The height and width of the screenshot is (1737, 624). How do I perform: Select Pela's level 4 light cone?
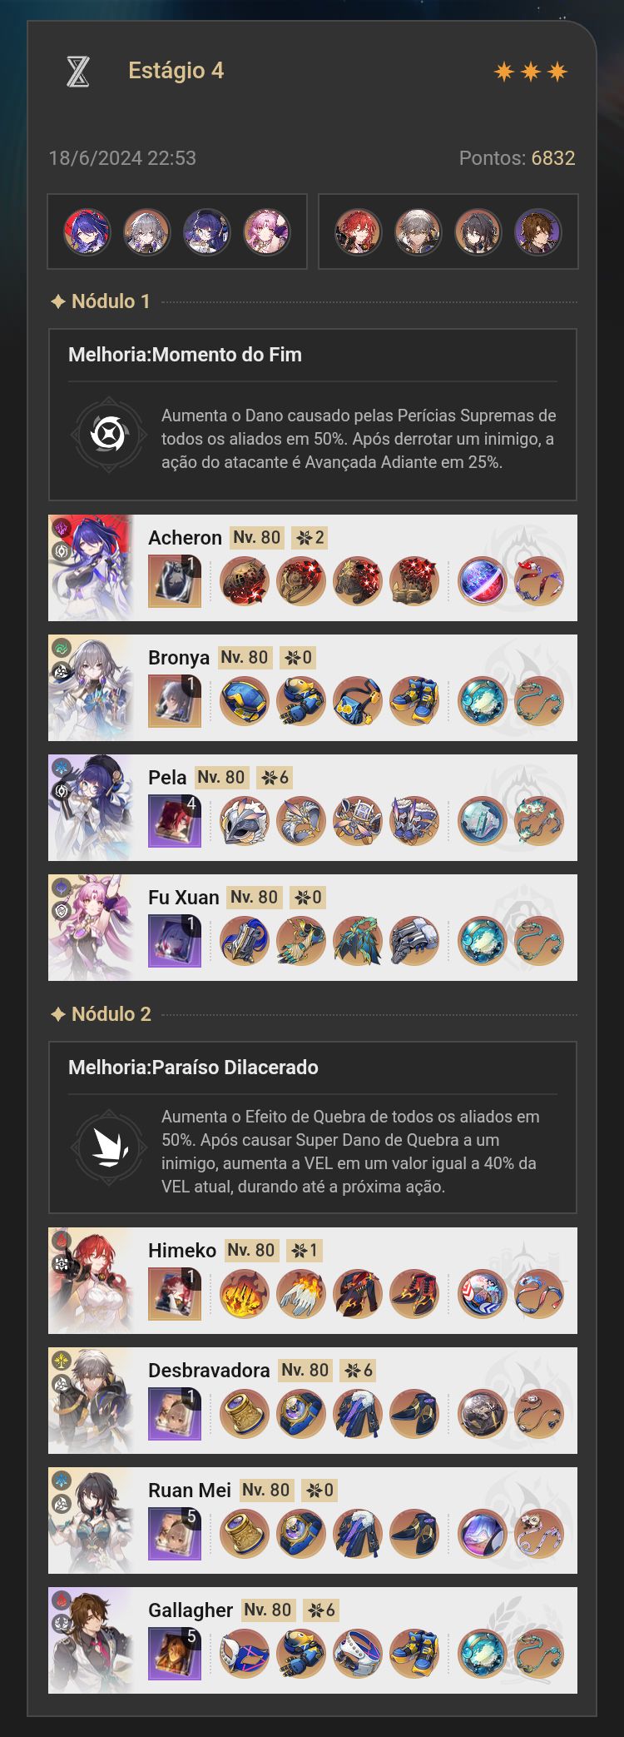click(175, 821)
